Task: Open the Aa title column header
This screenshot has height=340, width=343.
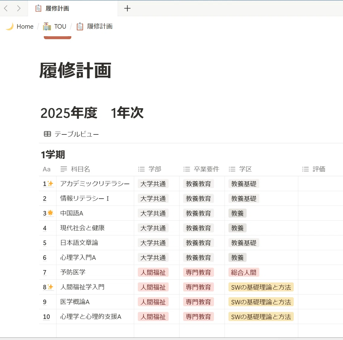Action: [x=47, y=169]
